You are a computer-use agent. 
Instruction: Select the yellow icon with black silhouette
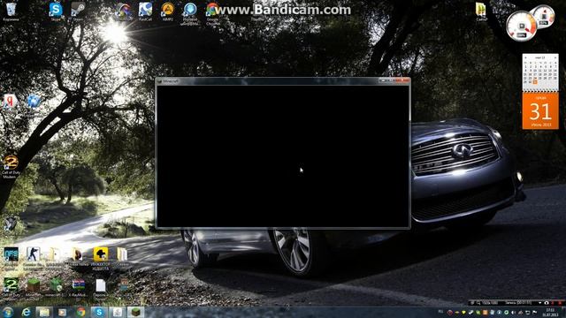101,255
